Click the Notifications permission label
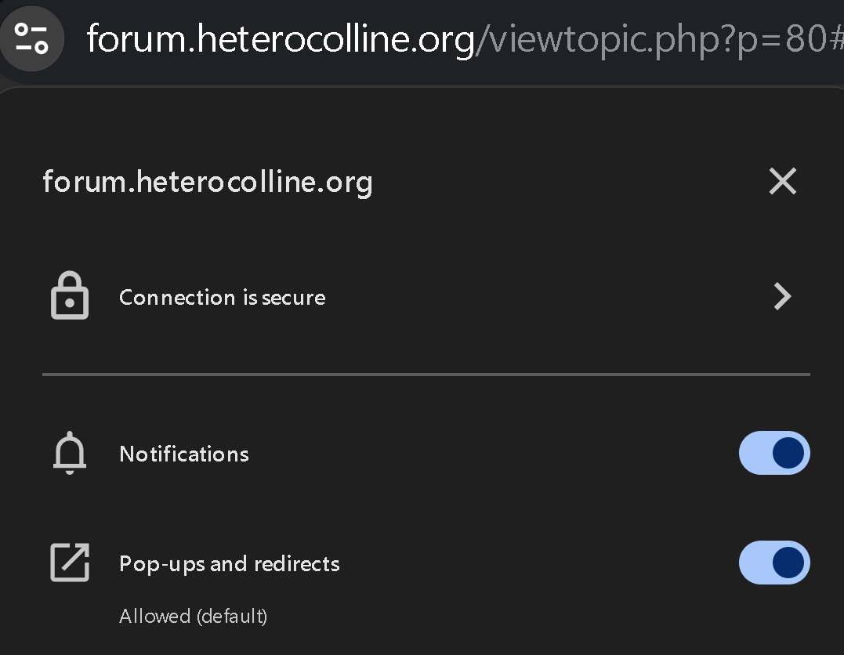The width and height of the screenshot is (844, 655). point(184,454)
